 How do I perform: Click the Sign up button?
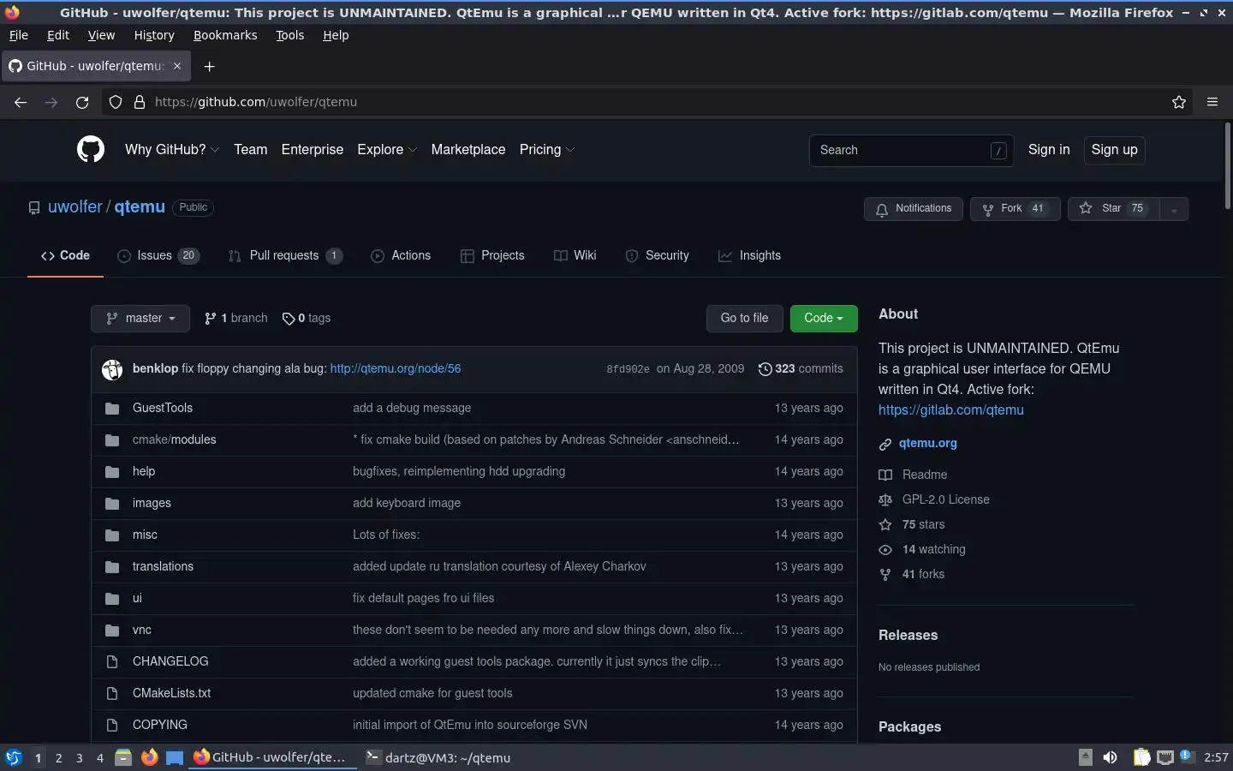(1115, 150)
